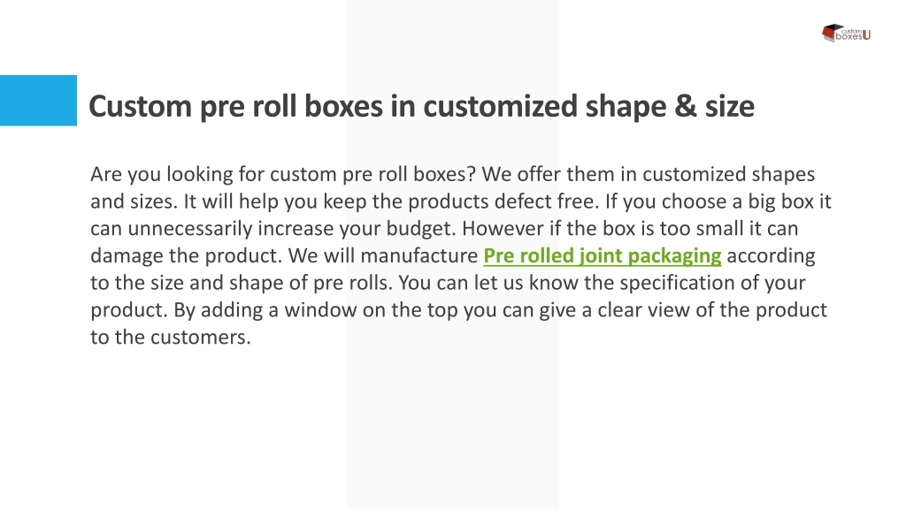Click the Custom Boxes U logo
The height and width of the screenshot is (509, 906).
tap(846, 33)
